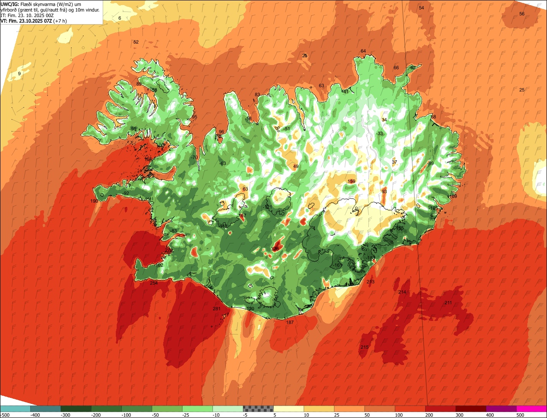This screenshot has height=418, width=547.
Task: Click the flux value '-51' on the map
Action: [x=286, y=129]
